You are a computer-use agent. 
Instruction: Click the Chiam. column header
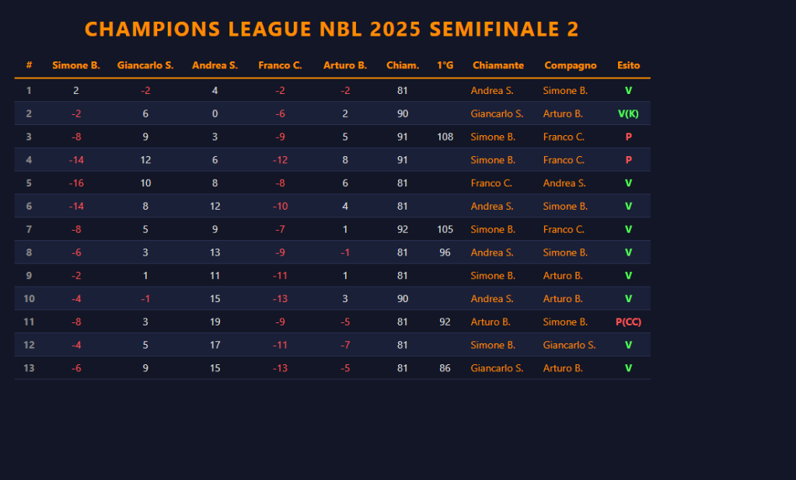click(403, 65)
